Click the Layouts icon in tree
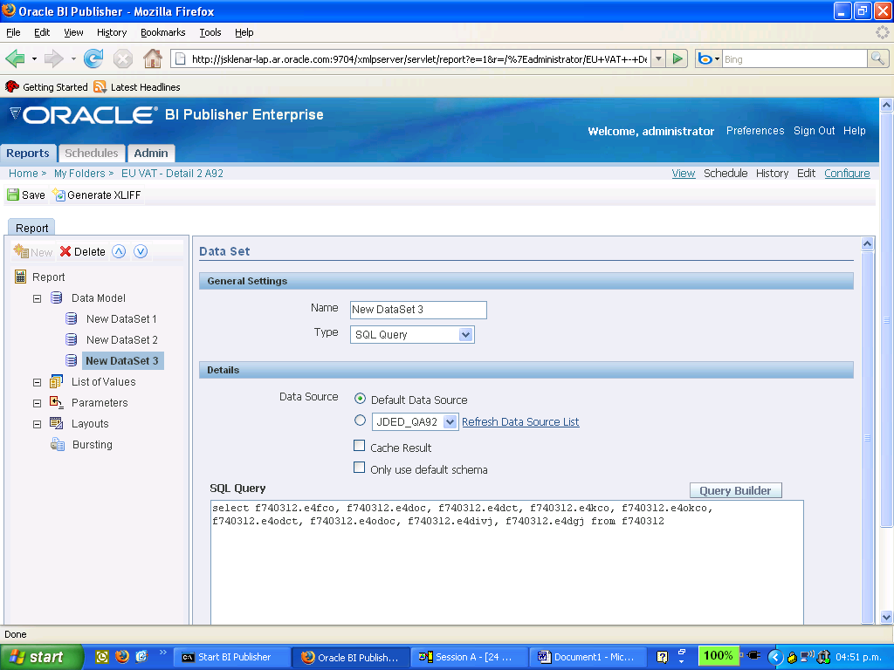The image size is (894, 670). pos(57,423)
